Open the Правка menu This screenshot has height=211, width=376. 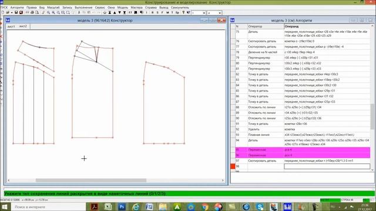[x=31, y=8]
